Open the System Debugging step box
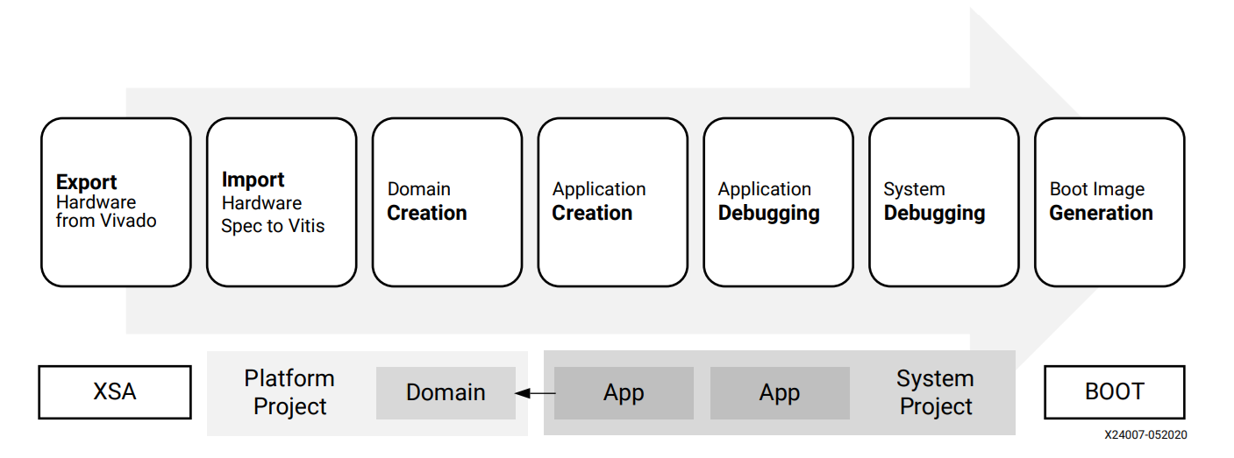Screen dimensions: 1234x458 [944, 202]
